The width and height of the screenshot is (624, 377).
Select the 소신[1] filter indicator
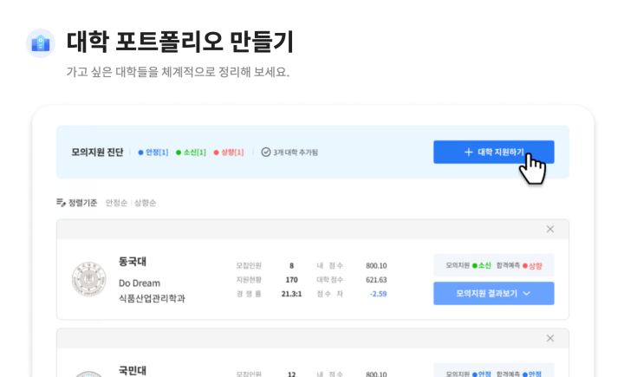(x=191, y=153)
